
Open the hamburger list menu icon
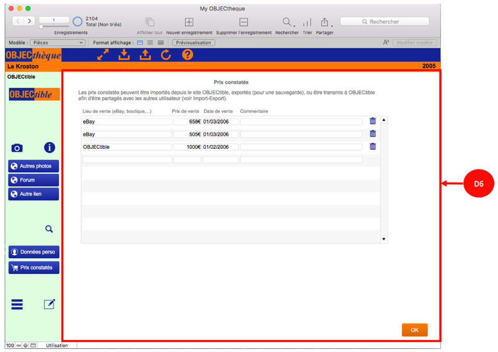(17, 304)
